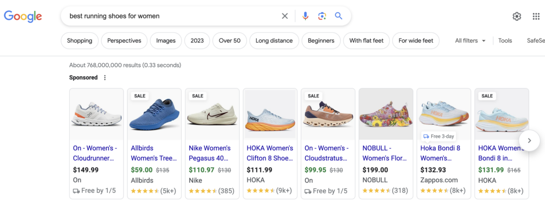545x206 pixels.
Task: Apply the Long distance filter chip
Action: click(274, 41)
